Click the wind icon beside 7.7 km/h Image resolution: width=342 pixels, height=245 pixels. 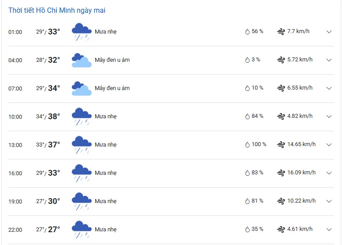281,31
